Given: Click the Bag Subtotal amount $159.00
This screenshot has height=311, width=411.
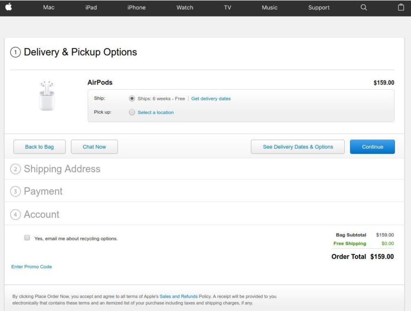Looking at the screenshot, I should 385,235.
